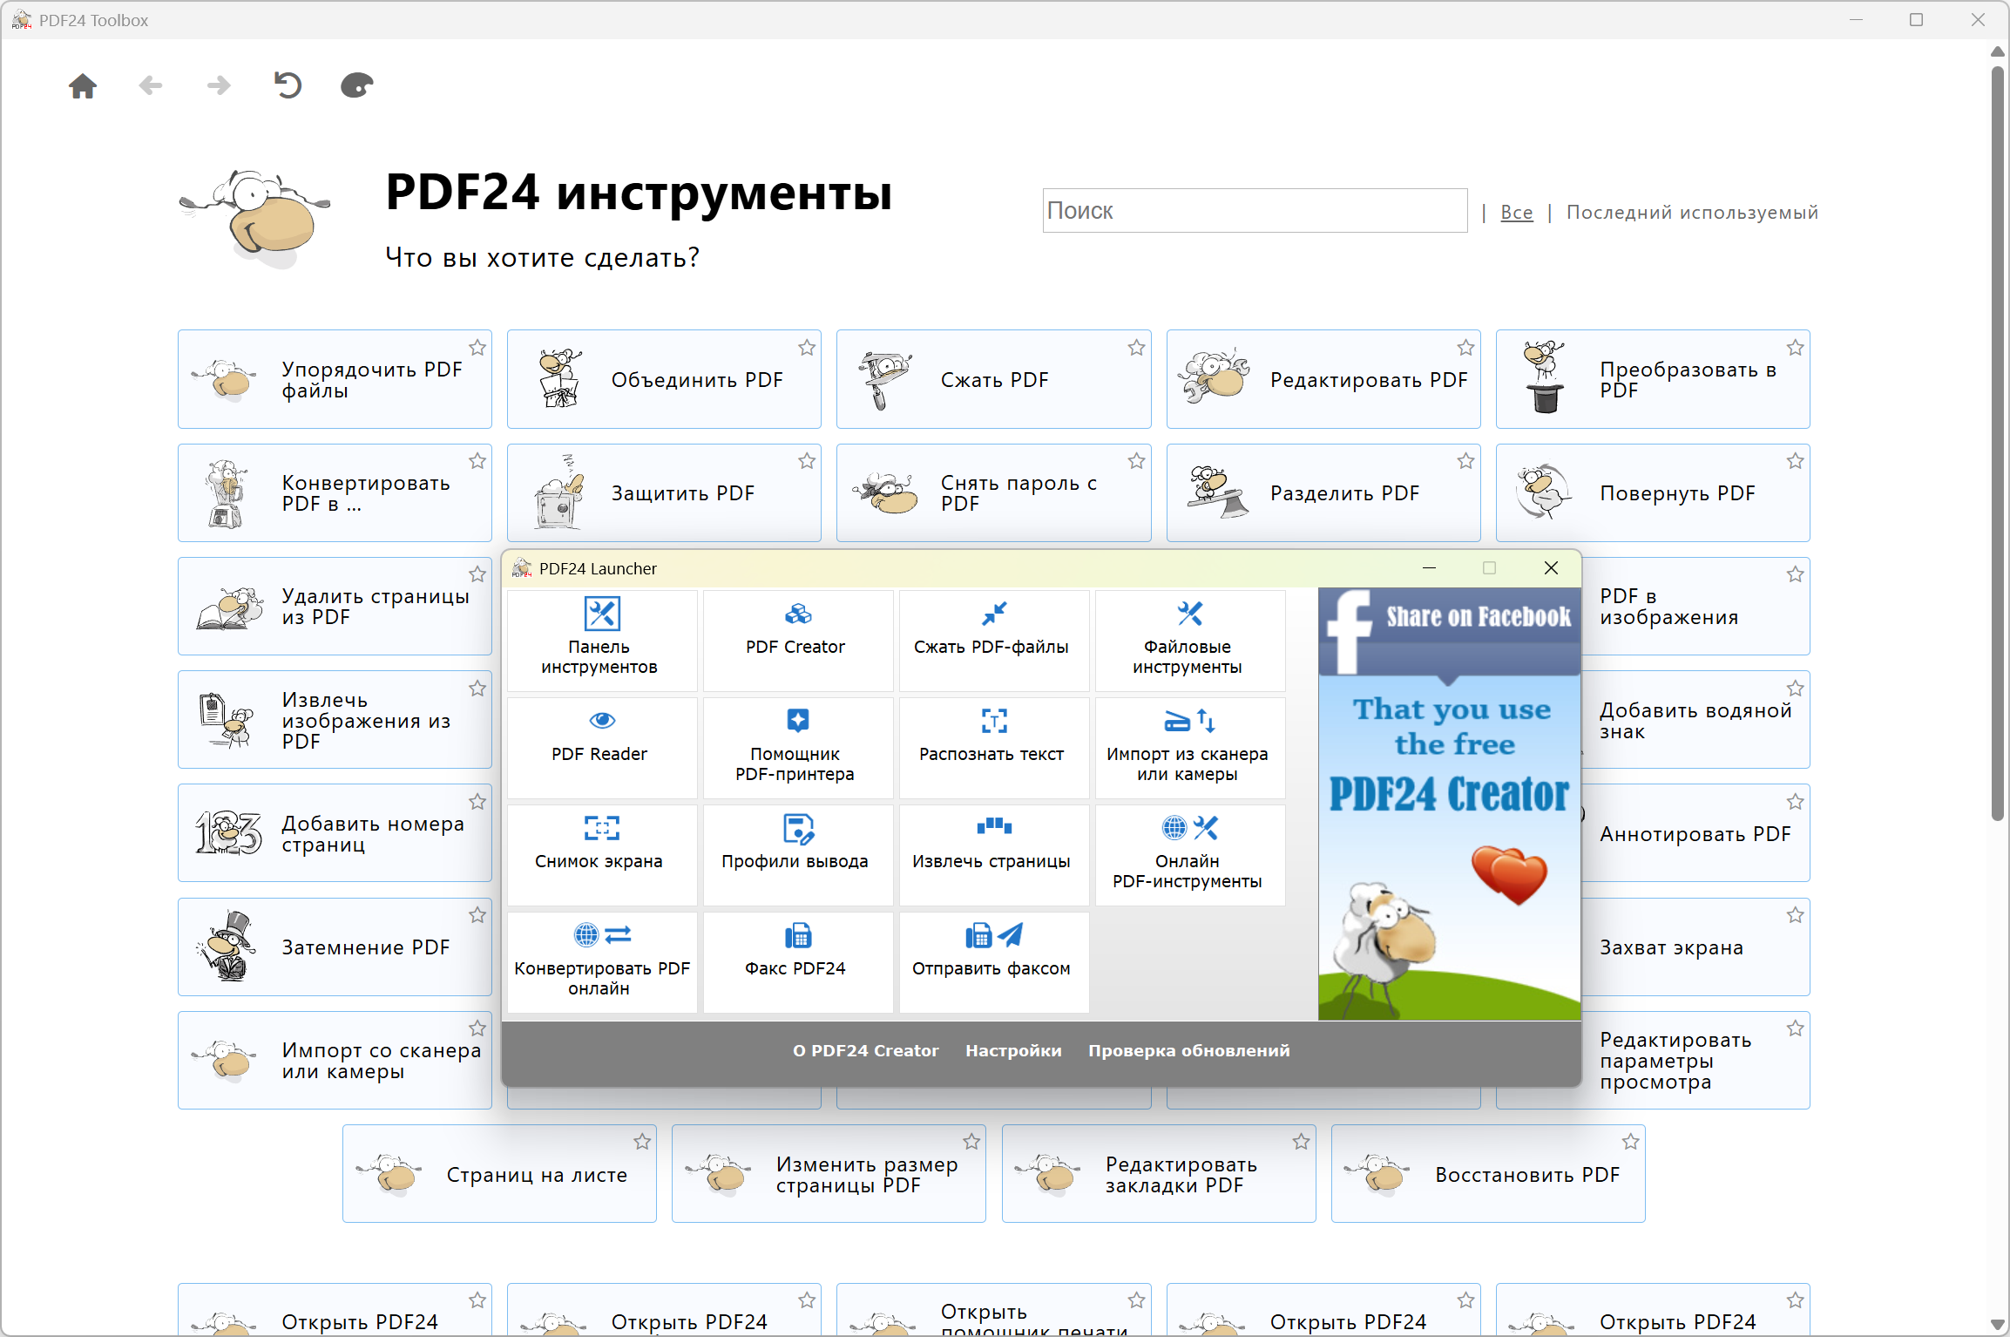Favorite Упорядочить PDF файлы with star
The image size is (2010, 1337).
tap(477, 348)
